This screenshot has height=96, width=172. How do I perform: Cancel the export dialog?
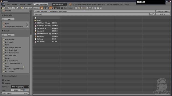click(163, 14)
